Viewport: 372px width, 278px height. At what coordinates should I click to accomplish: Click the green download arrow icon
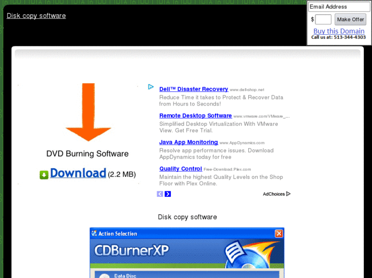pyautogui.click(x=44, y=175)
